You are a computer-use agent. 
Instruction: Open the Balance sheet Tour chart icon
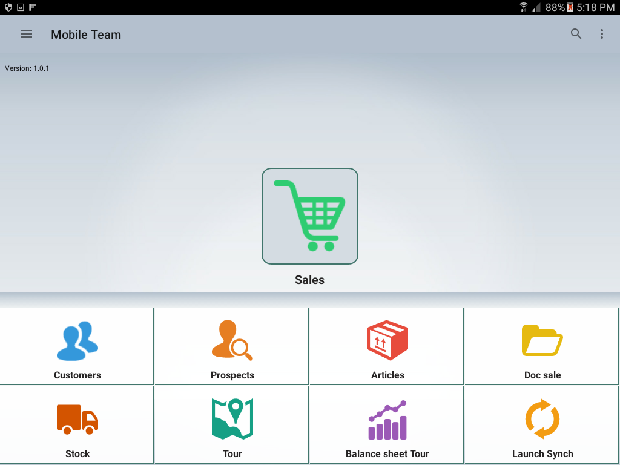(387, 420)
